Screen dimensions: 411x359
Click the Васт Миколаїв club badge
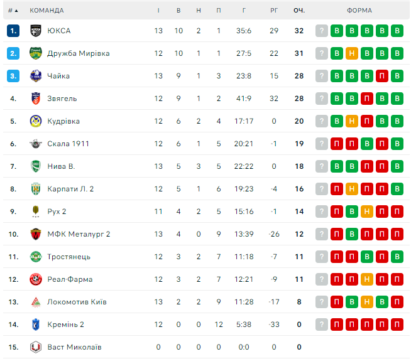(x=35, y=347)
